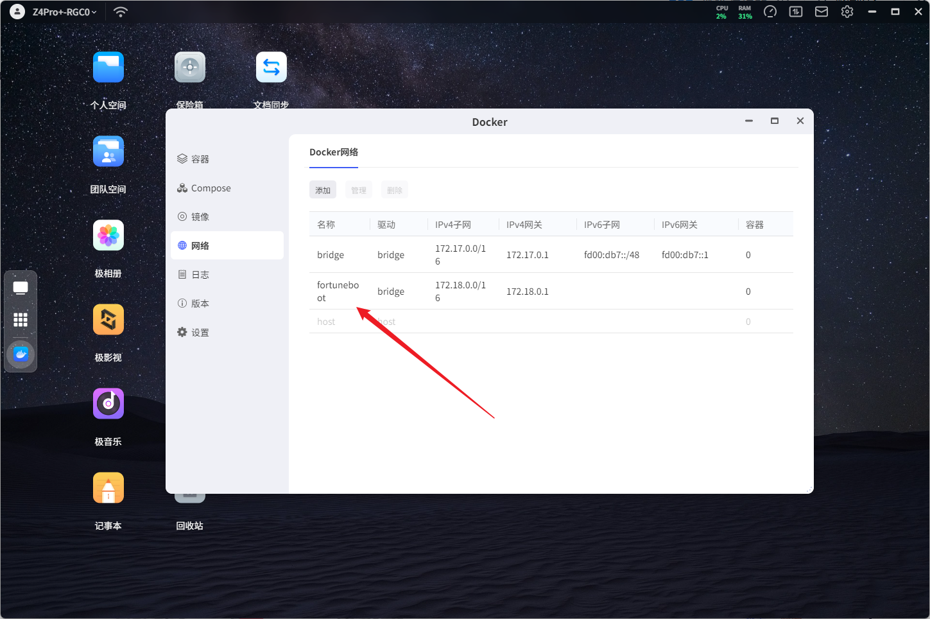Open 设置 in the Docker sidebar
The width and height of the screenshot is (930, 619).
click(200, 333)
